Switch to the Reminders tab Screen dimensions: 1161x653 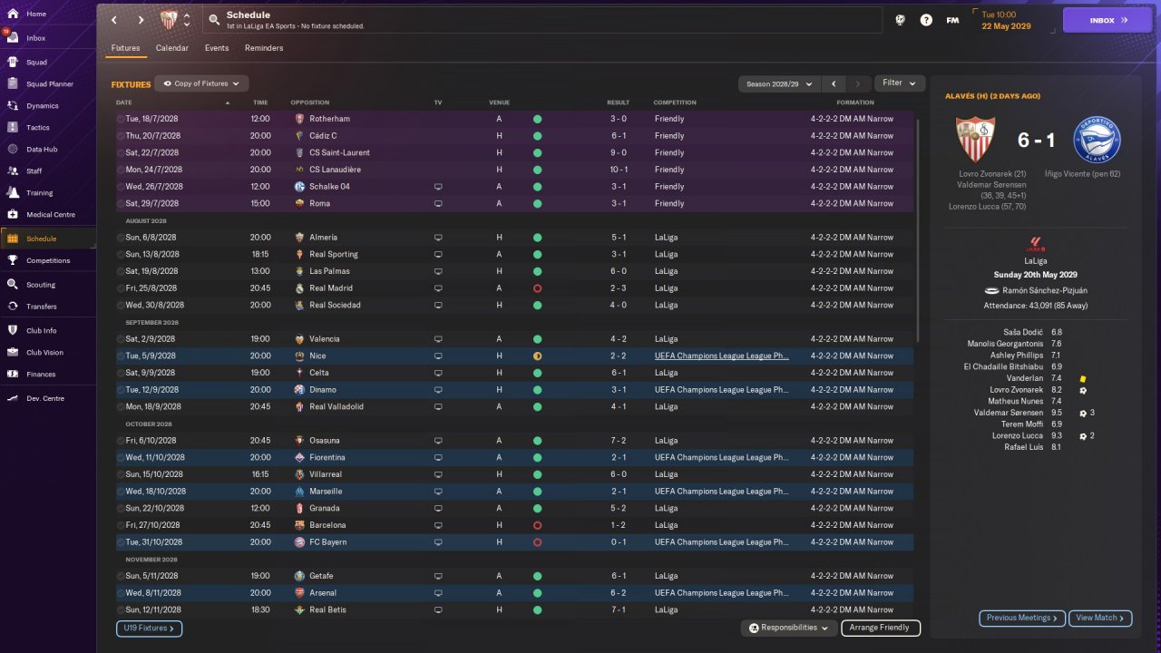264,48
